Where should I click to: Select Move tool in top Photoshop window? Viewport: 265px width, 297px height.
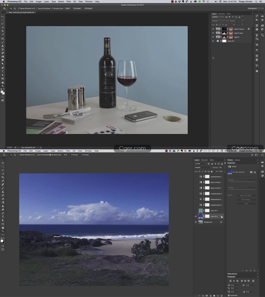coord(3,17)
